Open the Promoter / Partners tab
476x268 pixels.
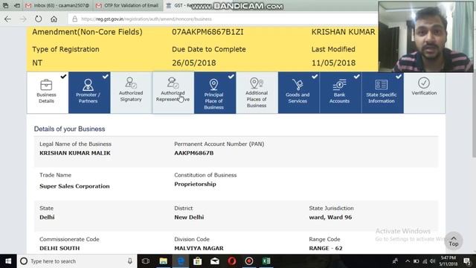(89, 92)
